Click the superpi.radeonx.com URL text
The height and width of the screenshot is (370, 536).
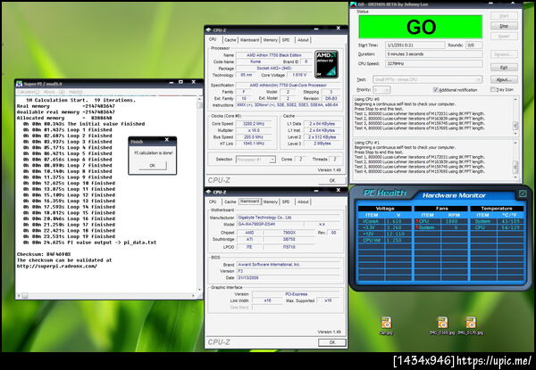tap(57, 266)
